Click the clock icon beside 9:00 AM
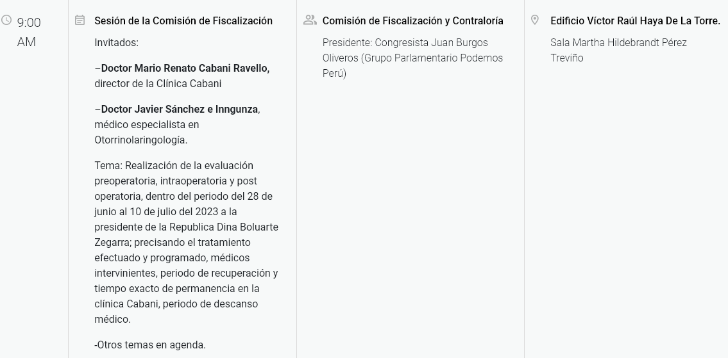This screenshot has height=358, width=728. coord(6,20)
